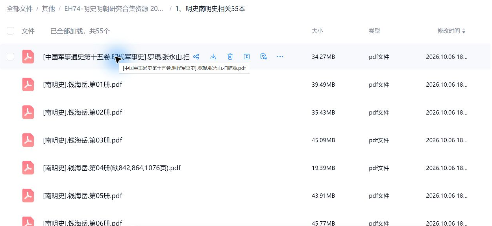Click size value 45.09MB

(324, 140)
